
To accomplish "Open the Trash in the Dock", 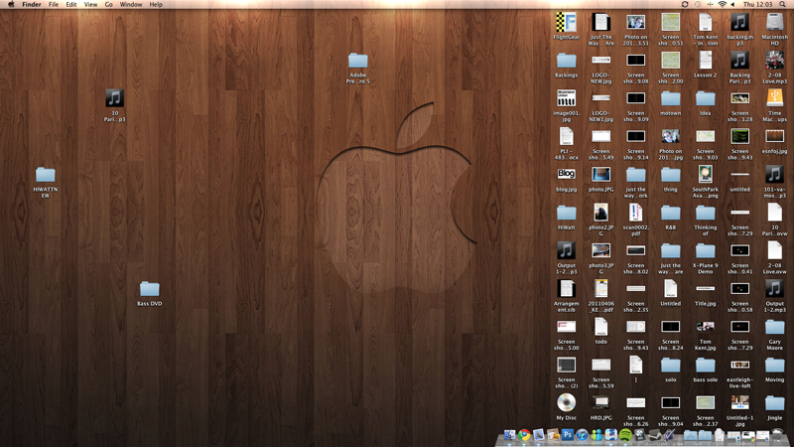I will pyautogui.click(x=777, y=435).
